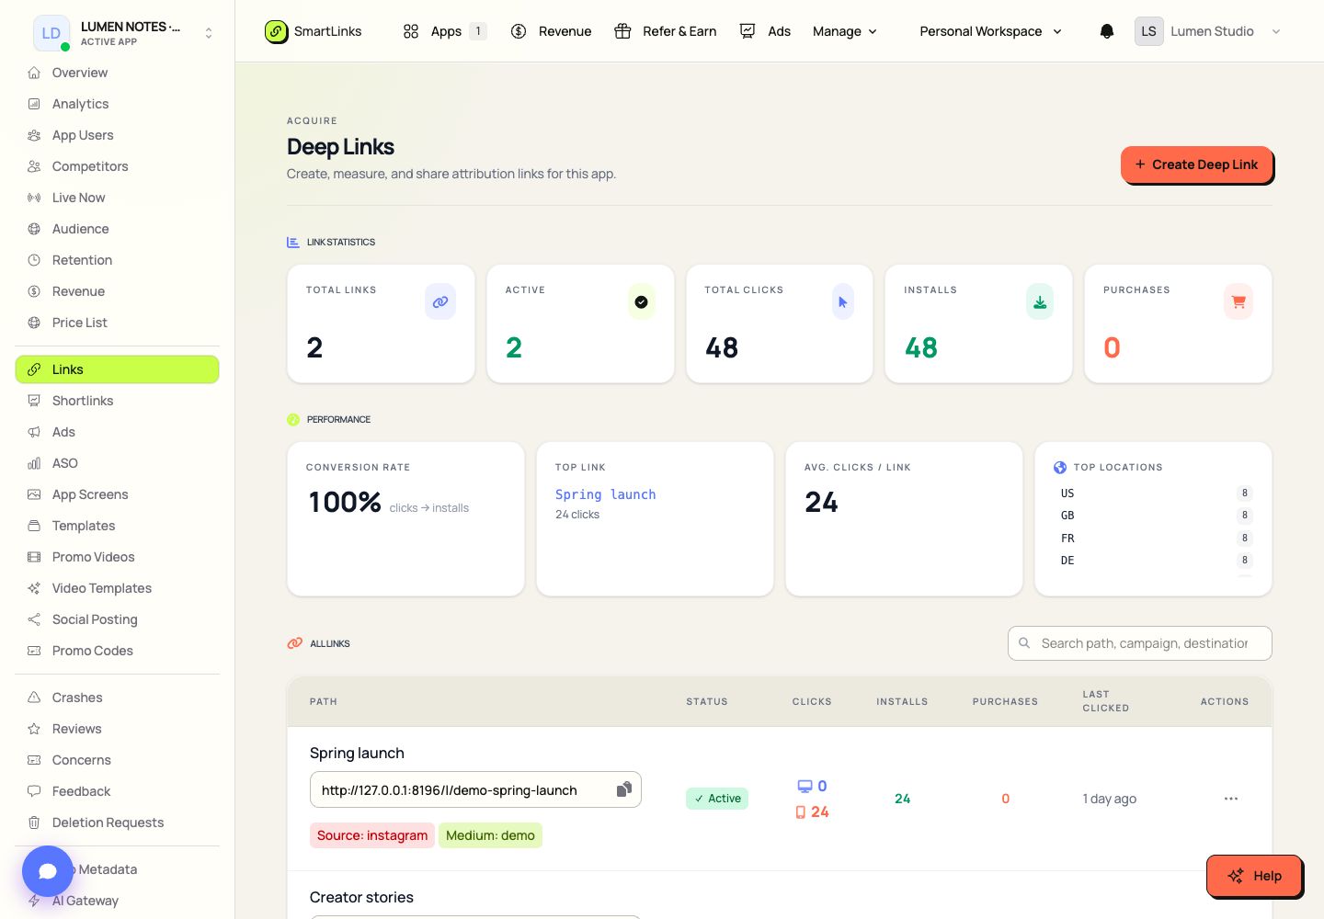Click the Overview home icon in sidebar
This screenshot has height=919, width=1324.
click(34, 73)
